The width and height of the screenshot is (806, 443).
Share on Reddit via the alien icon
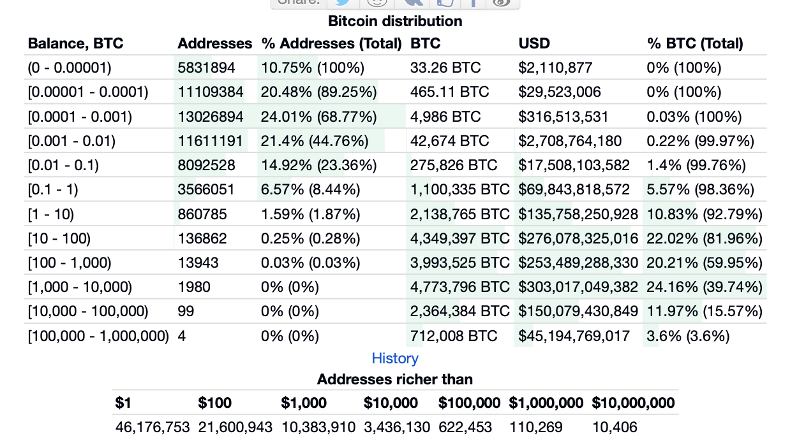(x=378, y=3)
